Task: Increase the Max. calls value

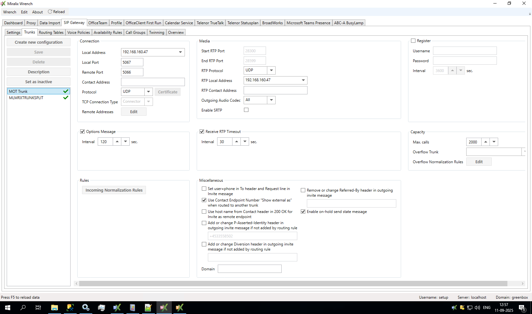Action: point(486,142)
